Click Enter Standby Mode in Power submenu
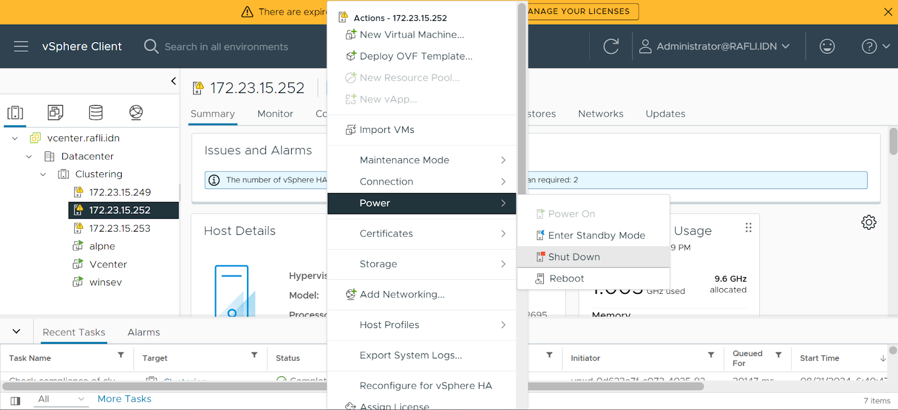Screen dimensions: 898x410 click(x=593, y=236)
